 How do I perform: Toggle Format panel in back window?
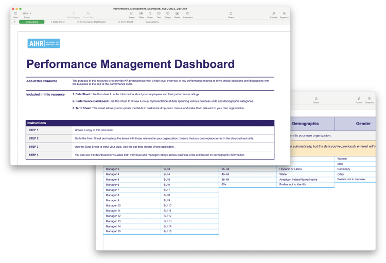point(357,100)
